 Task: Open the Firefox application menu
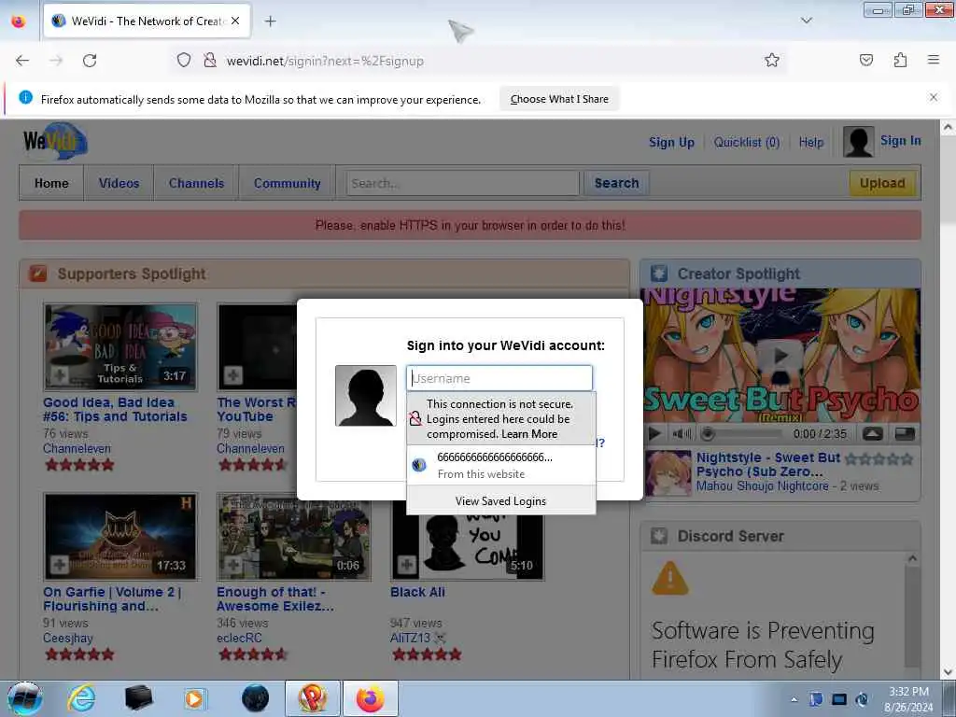(934, 60)
